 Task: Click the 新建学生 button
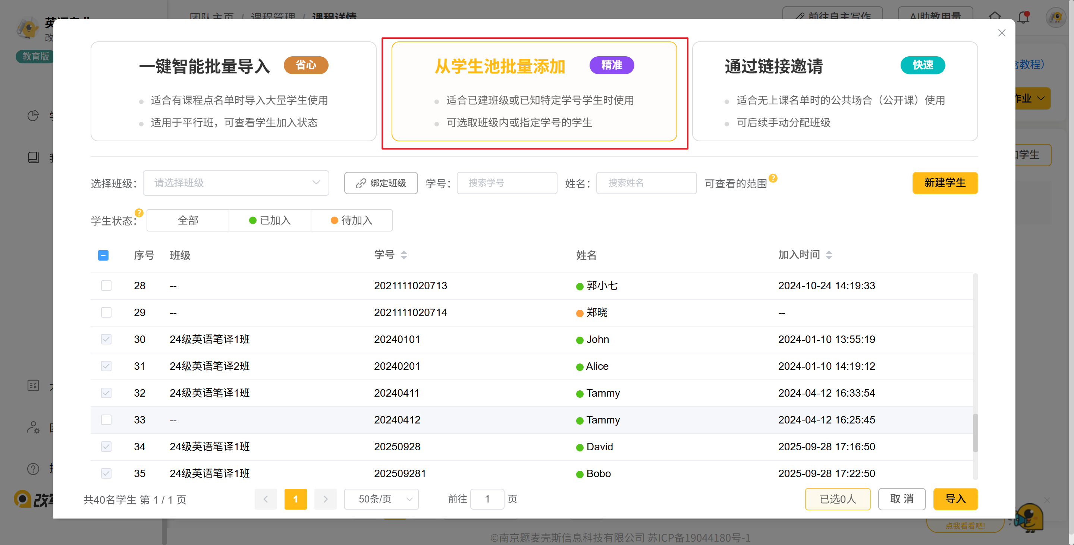coord(945,183)
